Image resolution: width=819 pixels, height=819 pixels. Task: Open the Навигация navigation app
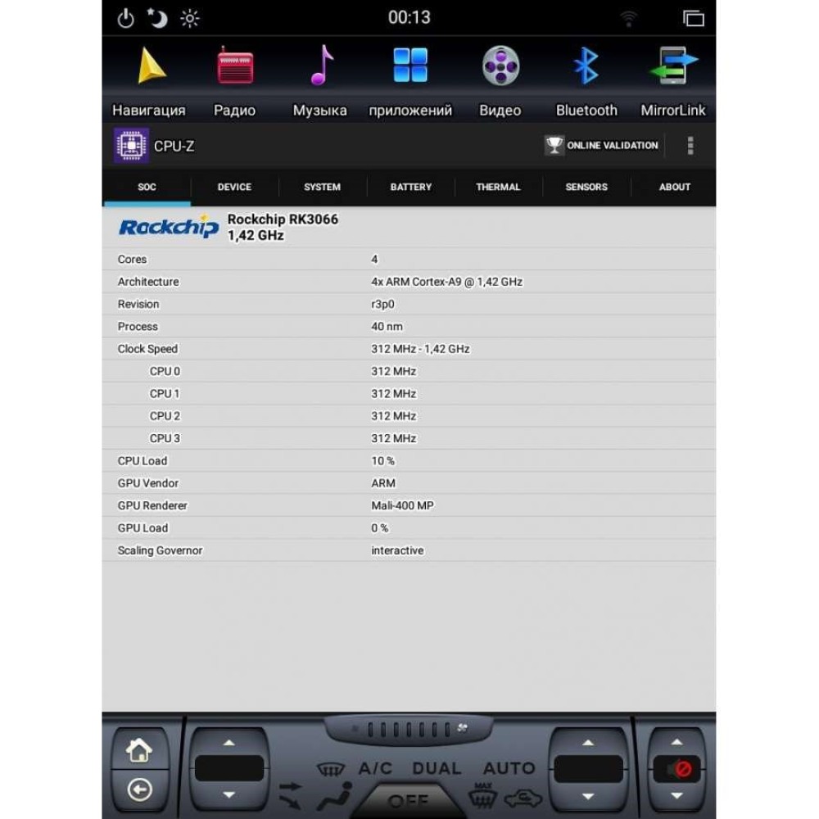point(149,81)
